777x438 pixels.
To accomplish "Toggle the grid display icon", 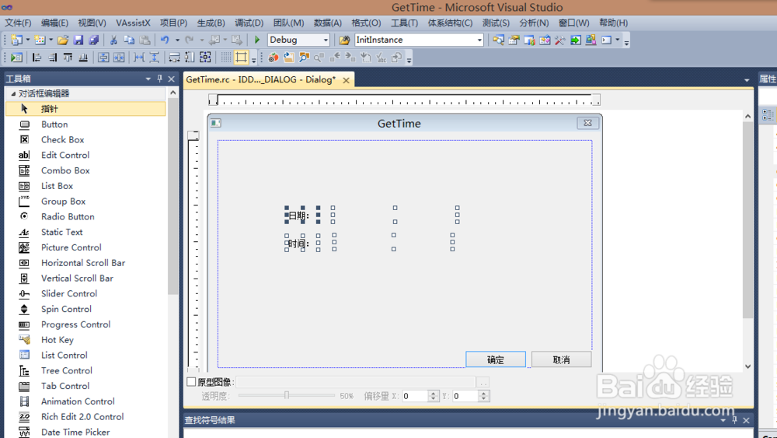I will [x=226, y=58].
